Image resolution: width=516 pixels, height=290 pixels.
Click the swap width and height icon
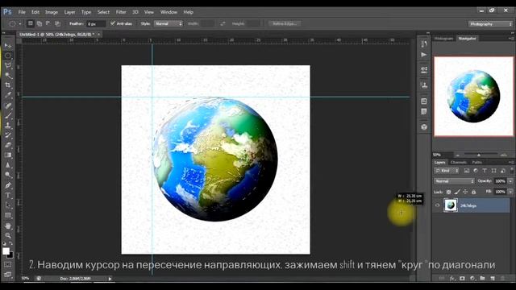coord(223,23)
